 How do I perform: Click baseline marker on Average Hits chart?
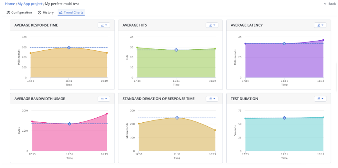[176, 50]
